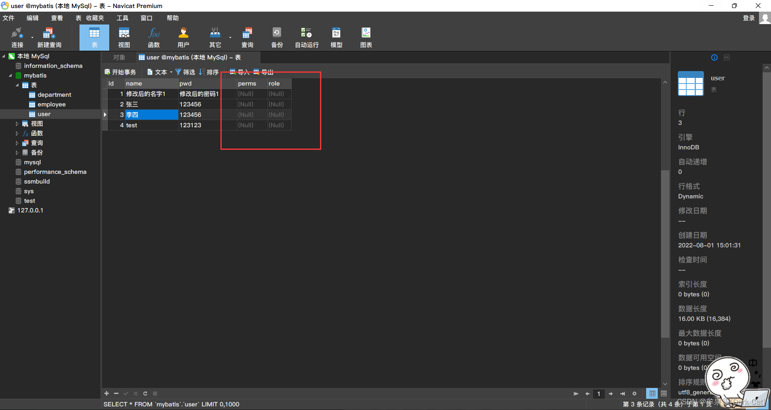Open the 用户 user toolbar icon
Image resolution: width=771 pixels, height=410 pixels.
[x=184, y=37]
